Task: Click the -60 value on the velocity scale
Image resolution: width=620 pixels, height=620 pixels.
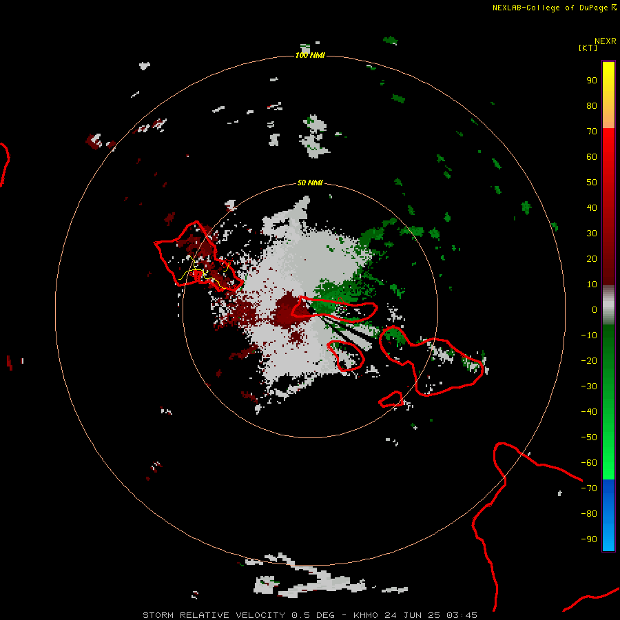Action: click(x=589, y=463)
